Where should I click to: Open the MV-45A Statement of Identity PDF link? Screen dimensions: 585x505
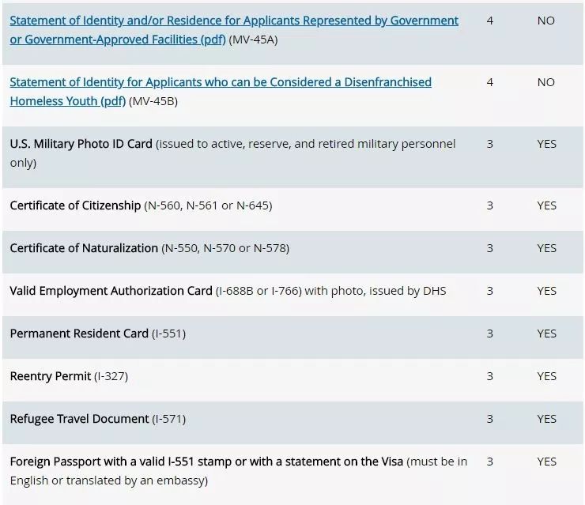234,30
